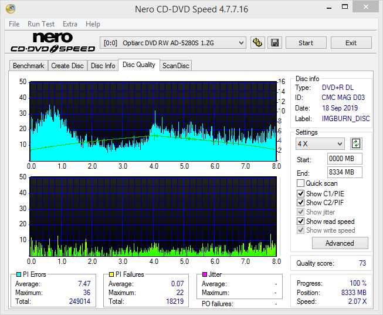Viewport: 383px width, 315px height.
Task: Select the Disc Quality tab
Action: (x=139, y=65)
